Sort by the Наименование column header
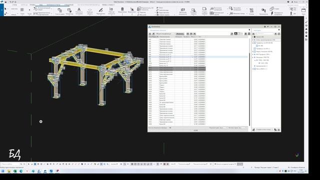Image resolution: width=320 pixels, height=180 pixels. pyautogui.click(x=166, y=37)
